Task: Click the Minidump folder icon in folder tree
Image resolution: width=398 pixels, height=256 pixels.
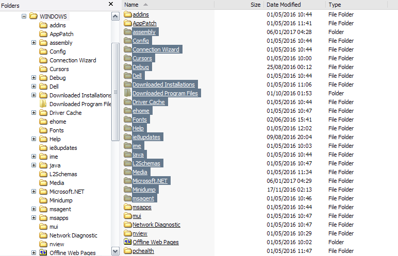Action: [43, 200]
